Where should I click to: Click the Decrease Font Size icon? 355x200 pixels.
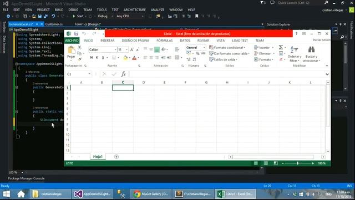(138, 49)
